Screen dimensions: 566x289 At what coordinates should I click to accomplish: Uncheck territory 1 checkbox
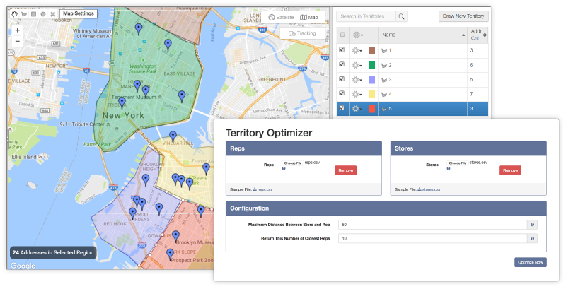pyautogui.click(x=342, y=49)
